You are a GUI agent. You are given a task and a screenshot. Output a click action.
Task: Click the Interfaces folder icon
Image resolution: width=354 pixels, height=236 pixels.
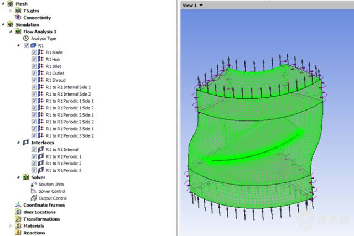(x=26, y=143)
